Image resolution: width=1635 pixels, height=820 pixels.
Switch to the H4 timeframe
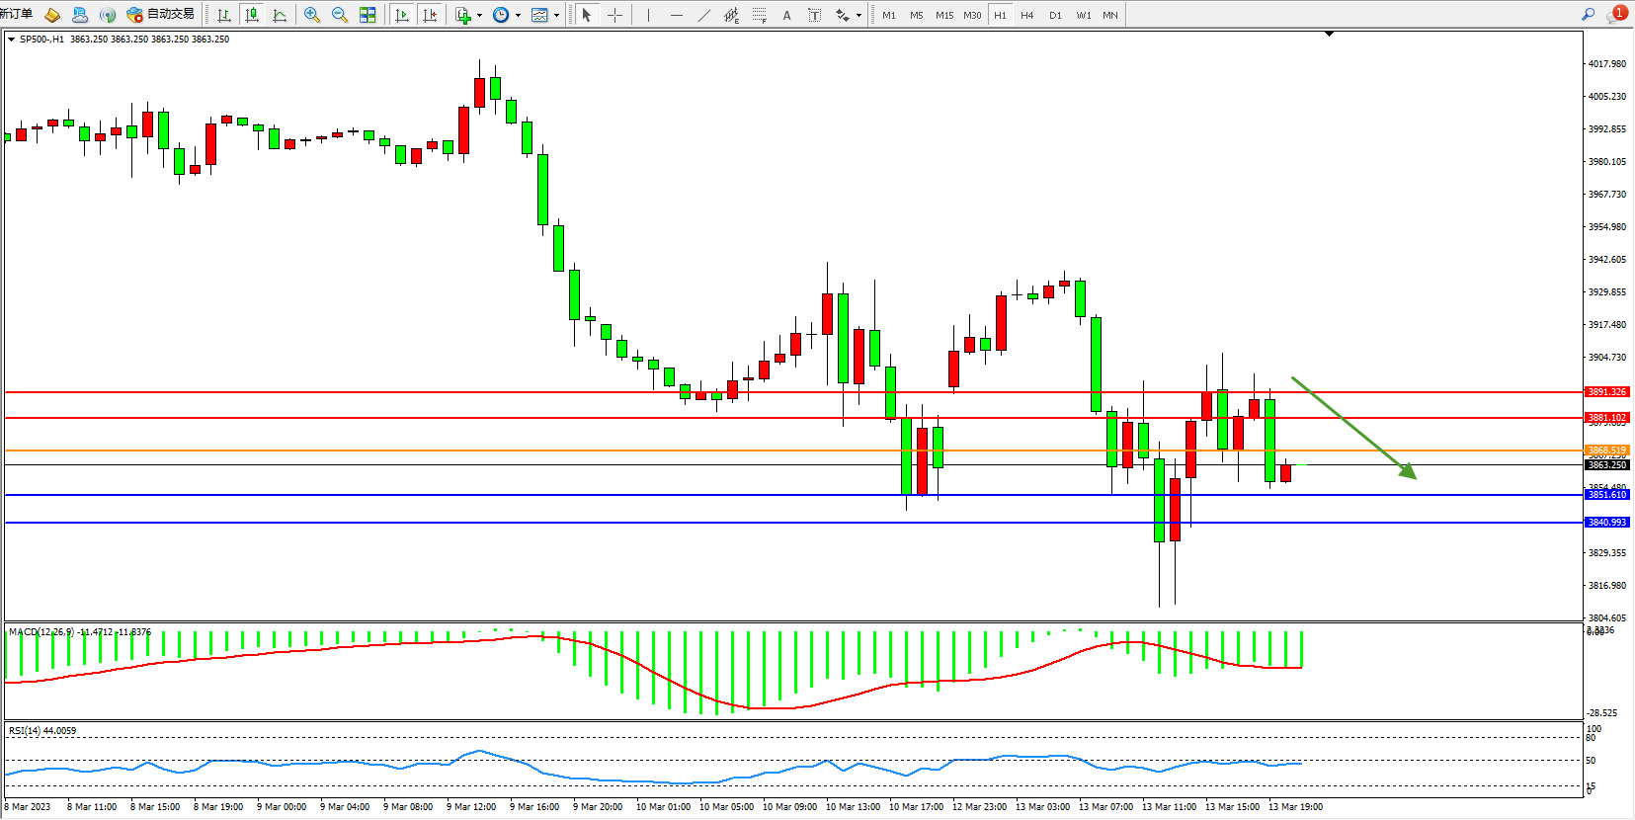[x=1027, y=15]
